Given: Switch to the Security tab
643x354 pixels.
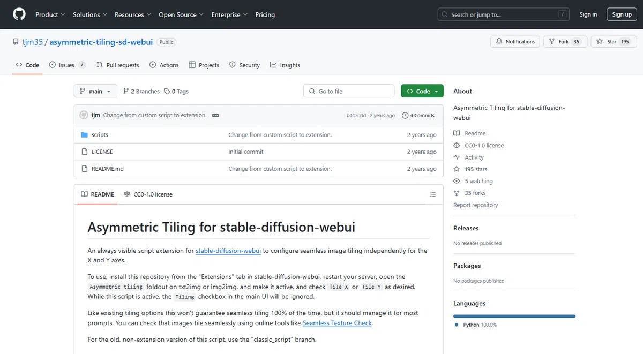Looking at the screenshot, I should [244, 65].
